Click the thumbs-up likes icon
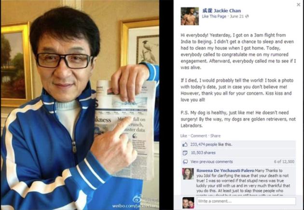Image resolution: width=304 pixels, height=210 pixels. click(x=185, y=144)
